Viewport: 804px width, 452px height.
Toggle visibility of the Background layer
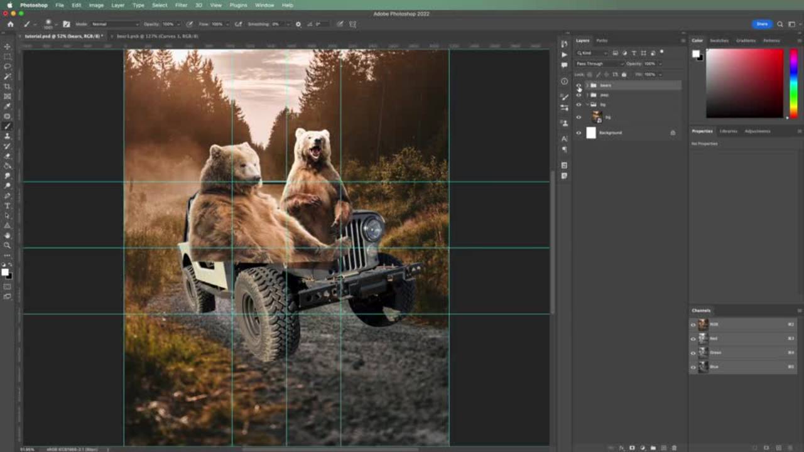point(579,132)
